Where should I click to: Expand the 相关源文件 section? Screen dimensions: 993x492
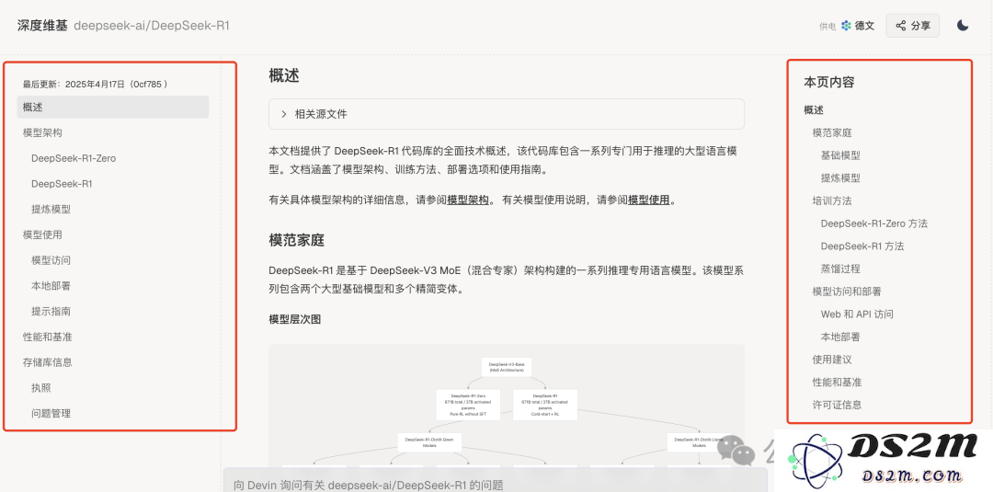[506, 114]
